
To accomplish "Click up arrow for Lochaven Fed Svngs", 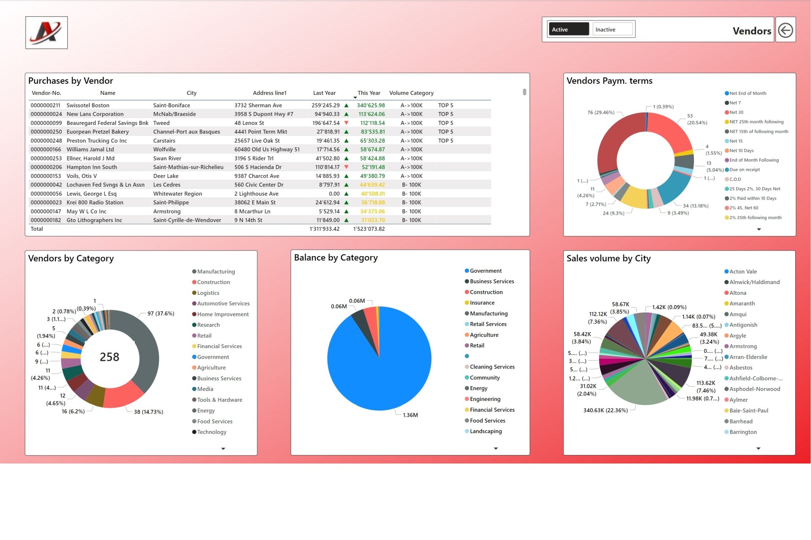I will coord(346,184).
